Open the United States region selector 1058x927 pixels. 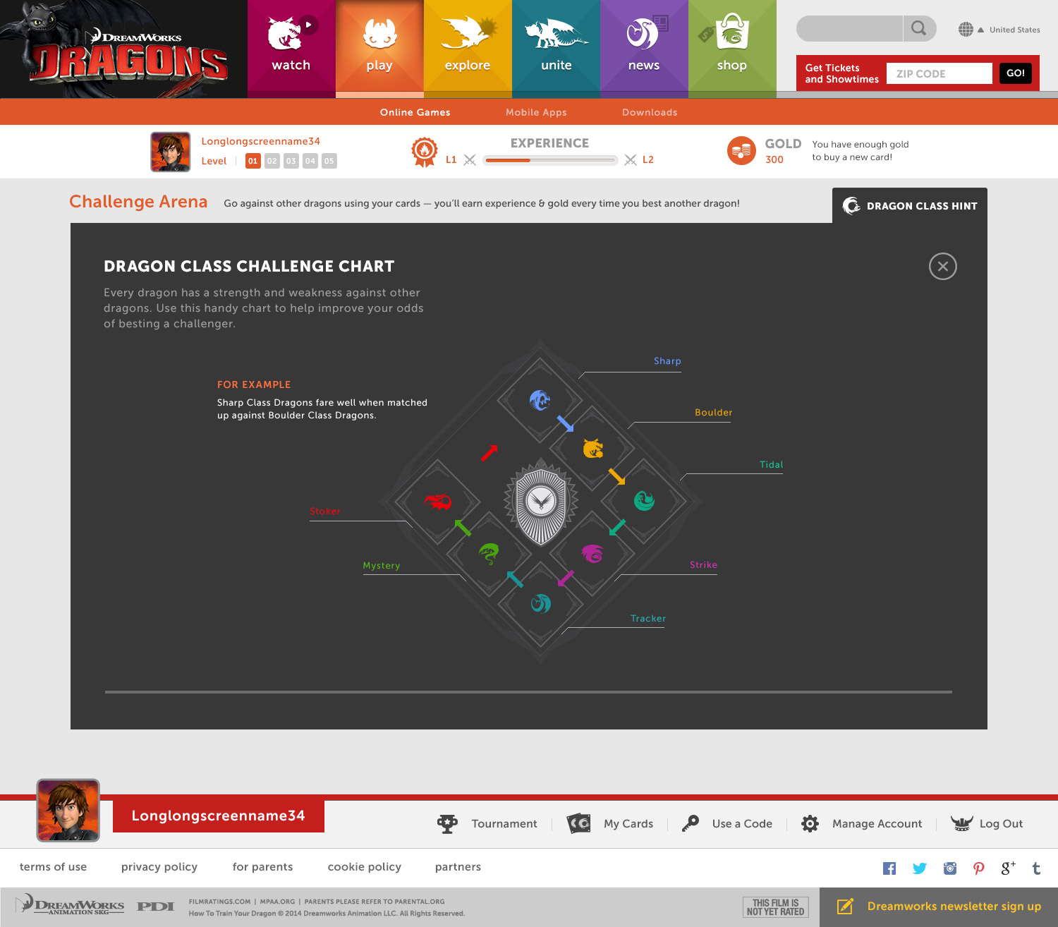pyautogui.click(x=999, y=30)
